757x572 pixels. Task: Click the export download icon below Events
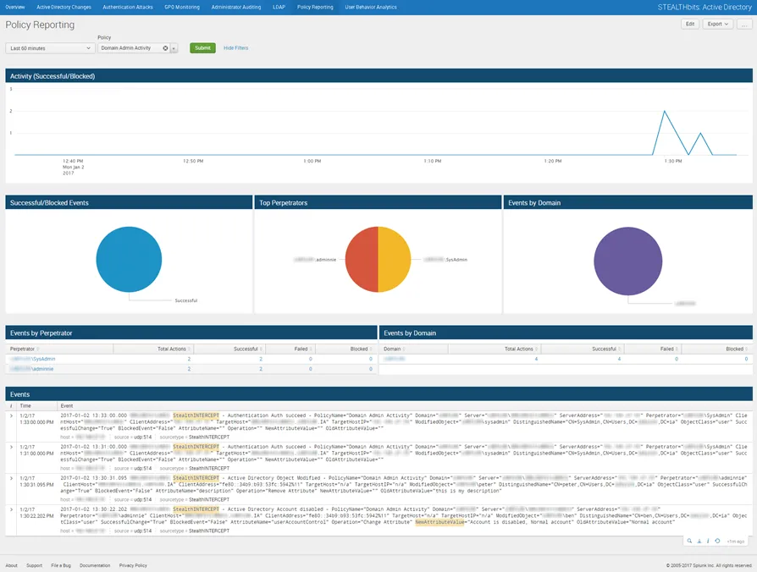(x=699, y=542)
